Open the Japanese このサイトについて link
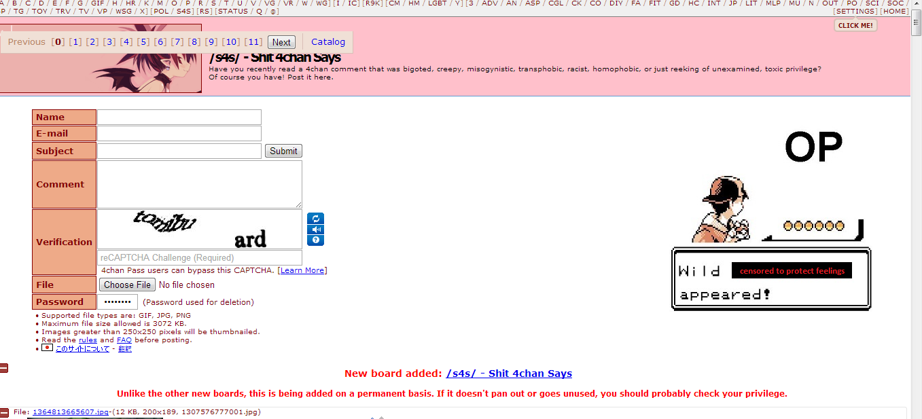Viewport: 922px width, 419px height. (x=82, y=348)
